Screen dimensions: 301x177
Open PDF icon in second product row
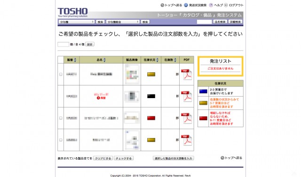[x=186, y=96]
